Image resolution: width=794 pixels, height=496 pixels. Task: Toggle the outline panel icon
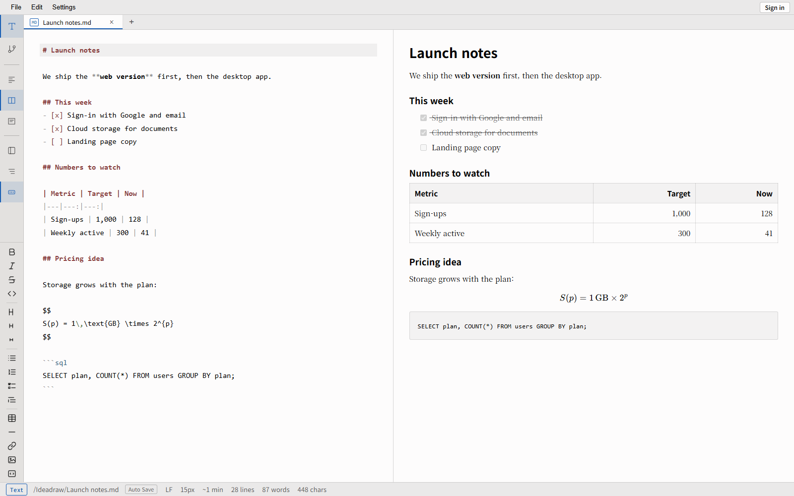coord(12,171)
